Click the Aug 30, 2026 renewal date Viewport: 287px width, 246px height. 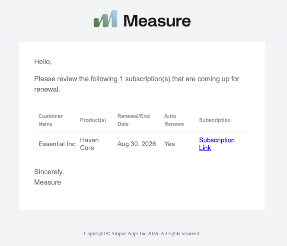click(x=137, y=144)
